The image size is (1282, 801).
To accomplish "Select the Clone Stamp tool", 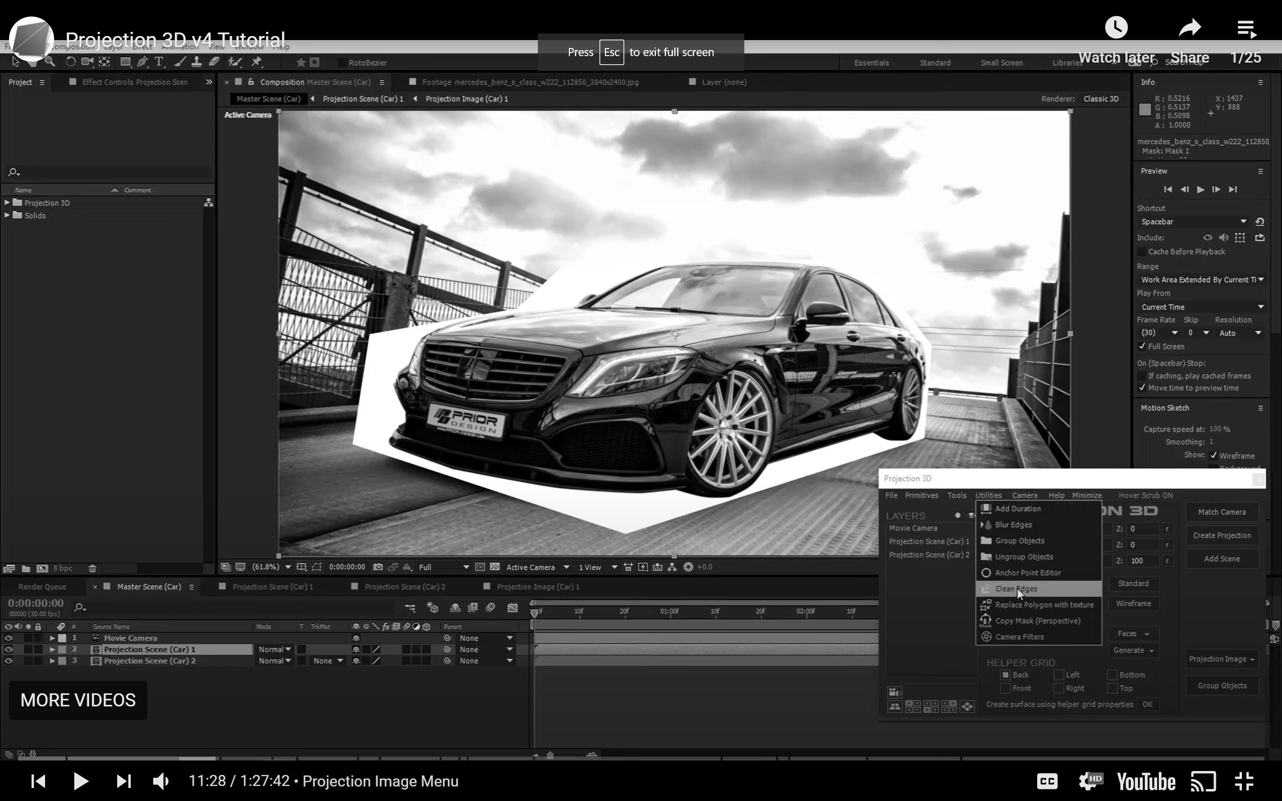I will coord(196,62).
